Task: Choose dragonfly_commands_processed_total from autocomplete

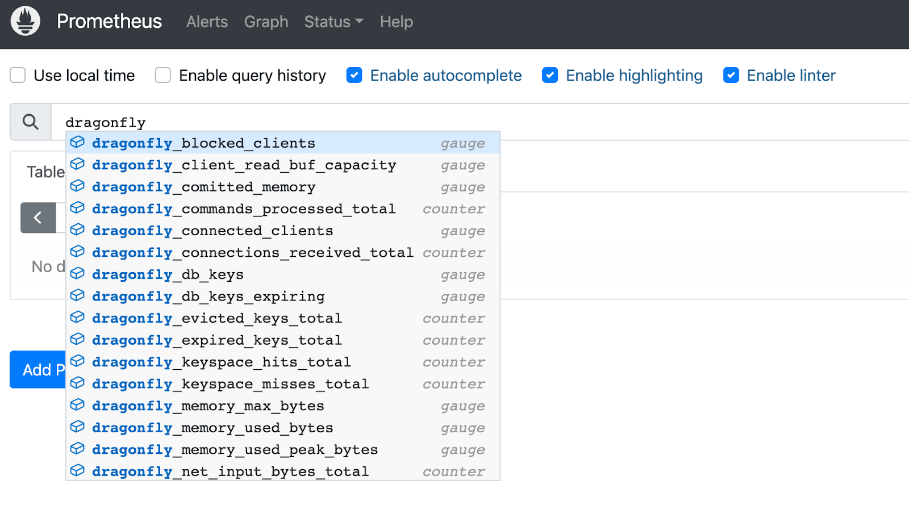Action: tap(283, 208)
